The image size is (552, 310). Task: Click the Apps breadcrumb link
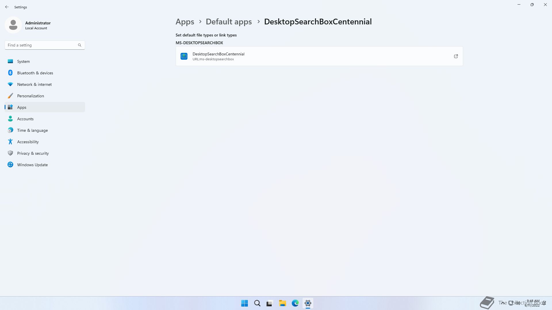pos(185,22)
